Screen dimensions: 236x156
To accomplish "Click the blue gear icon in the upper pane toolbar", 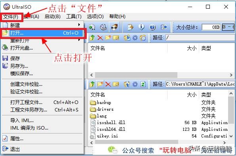I will (x=135, y=38).
